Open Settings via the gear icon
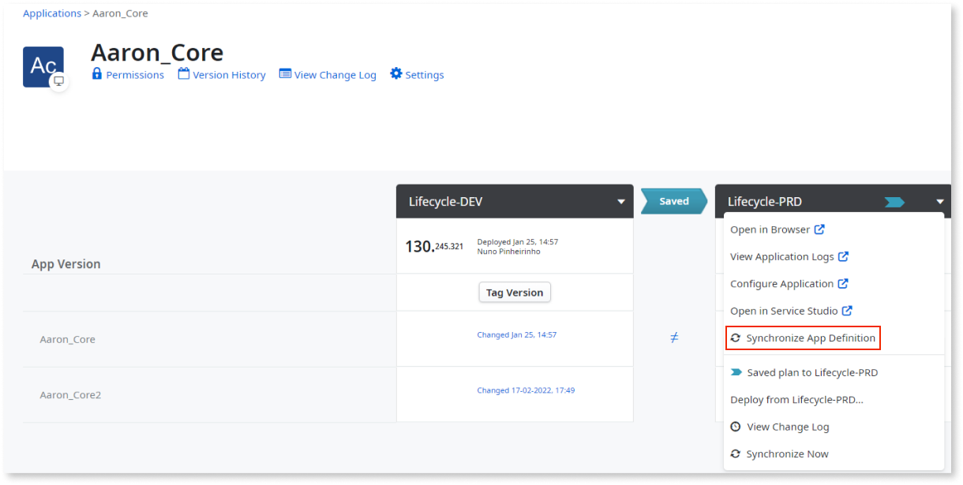 [x=395, y=73]
